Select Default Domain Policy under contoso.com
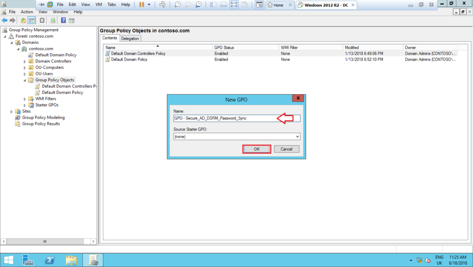Viewport: 473px width, 267px height. (56, 55)
